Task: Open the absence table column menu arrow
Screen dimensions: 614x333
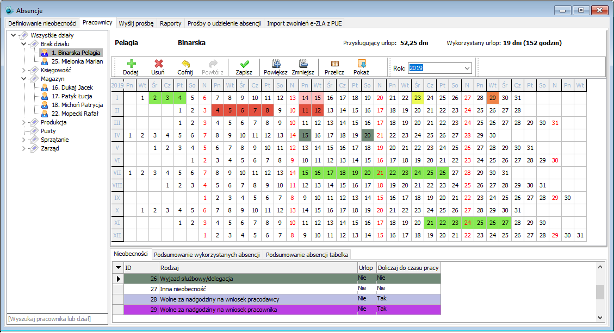Action: [x=118, y=268]
